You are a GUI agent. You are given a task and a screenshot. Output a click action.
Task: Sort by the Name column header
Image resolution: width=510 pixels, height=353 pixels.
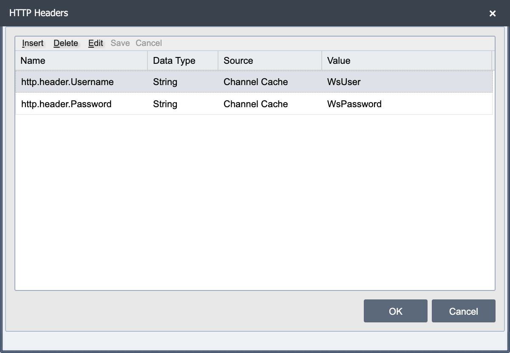(x=82, y=60)
